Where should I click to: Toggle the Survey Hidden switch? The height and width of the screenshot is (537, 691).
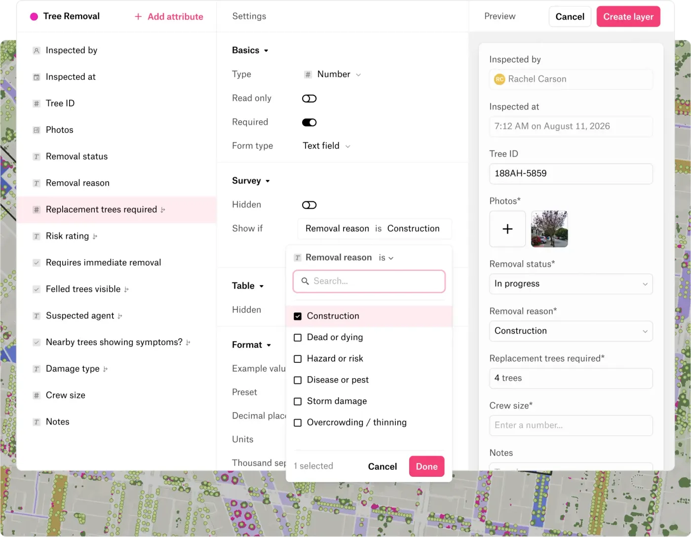pyautogui.click(x=309, y=205)
